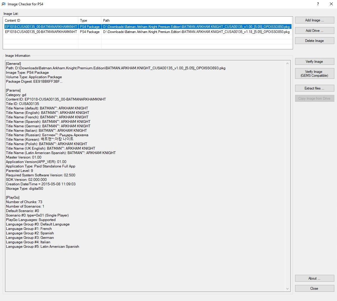The height and width of the screenshot is (301, 337).
Task: Click the Add Drive button
Action: click(314, 31)
